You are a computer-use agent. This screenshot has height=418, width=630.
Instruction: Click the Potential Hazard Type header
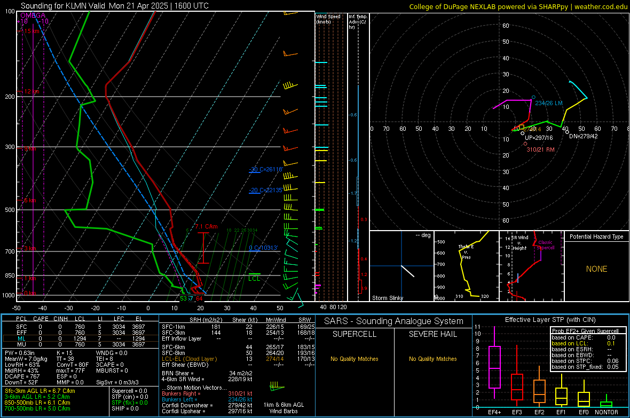click(597, 236)
